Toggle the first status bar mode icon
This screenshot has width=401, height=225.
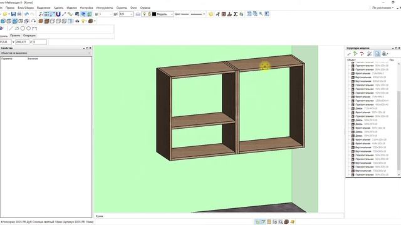(x=258, y=222)
